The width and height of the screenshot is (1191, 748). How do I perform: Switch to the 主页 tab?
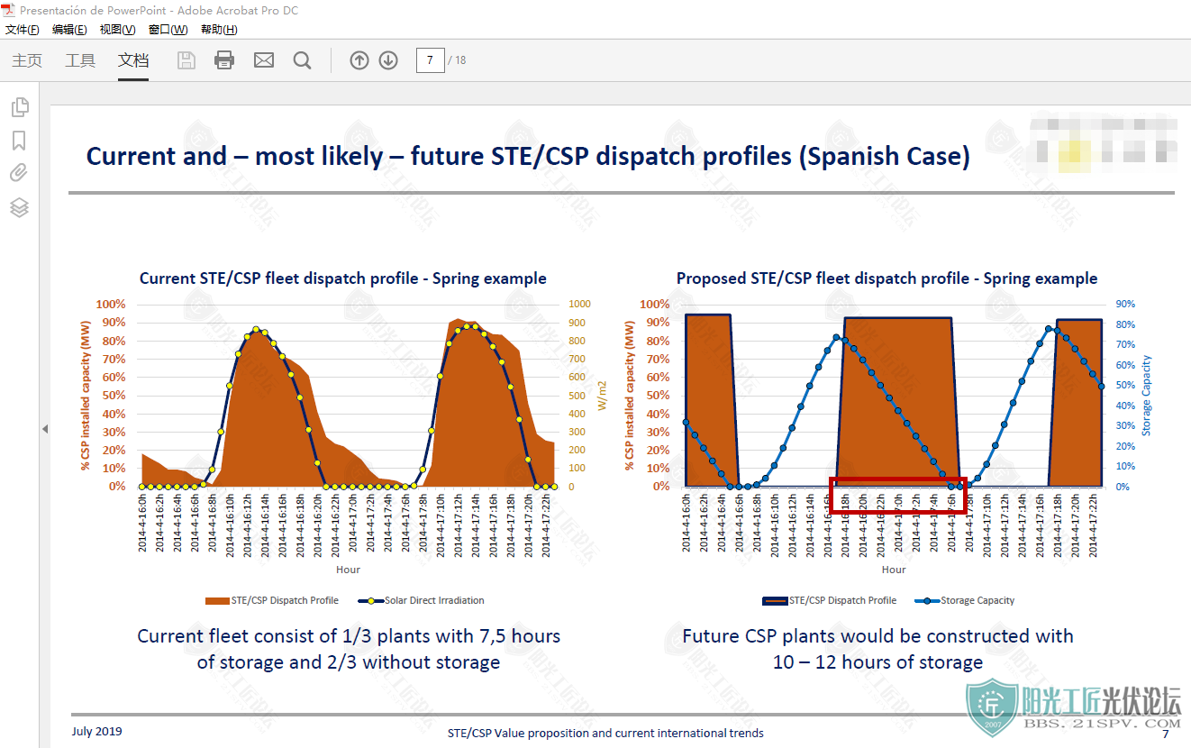[x=27, y=60]
